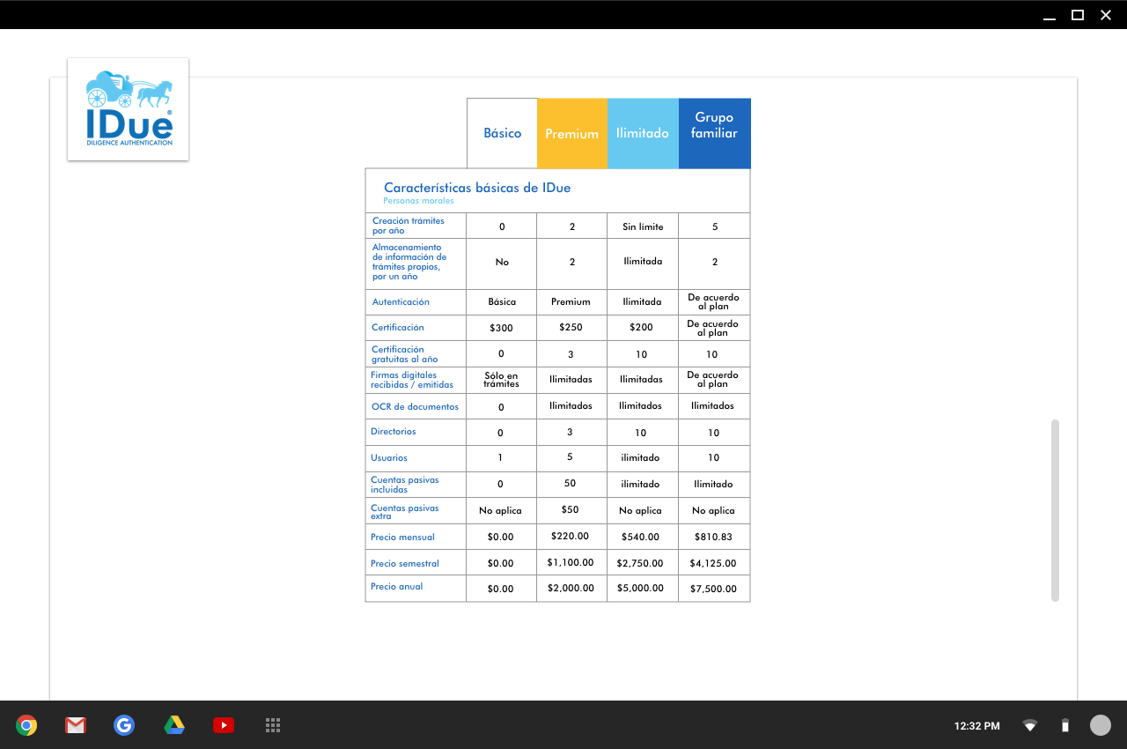This screenshot has height=749, width=1127.
Task: Launch YouTube from the shelf
Action: pyautogui.click(x=224, y=725)
